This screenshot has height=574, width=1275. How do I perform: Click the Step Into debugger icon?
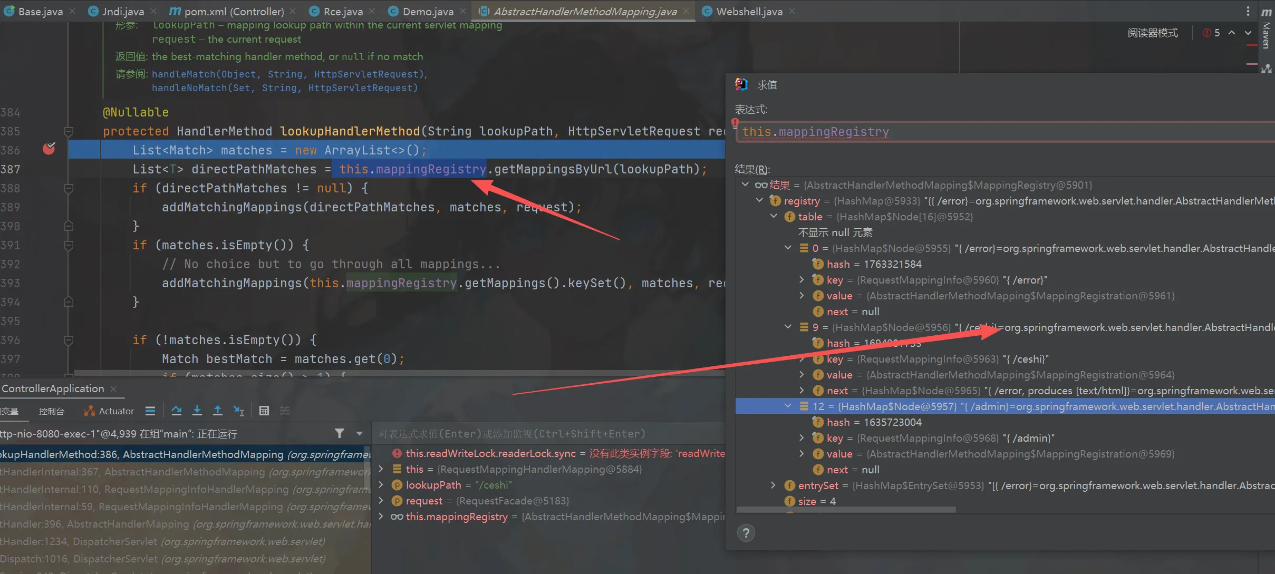coord(197,411)
